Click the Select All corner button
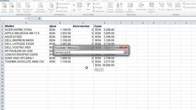The image size is (196, 110). pos(2,23)
